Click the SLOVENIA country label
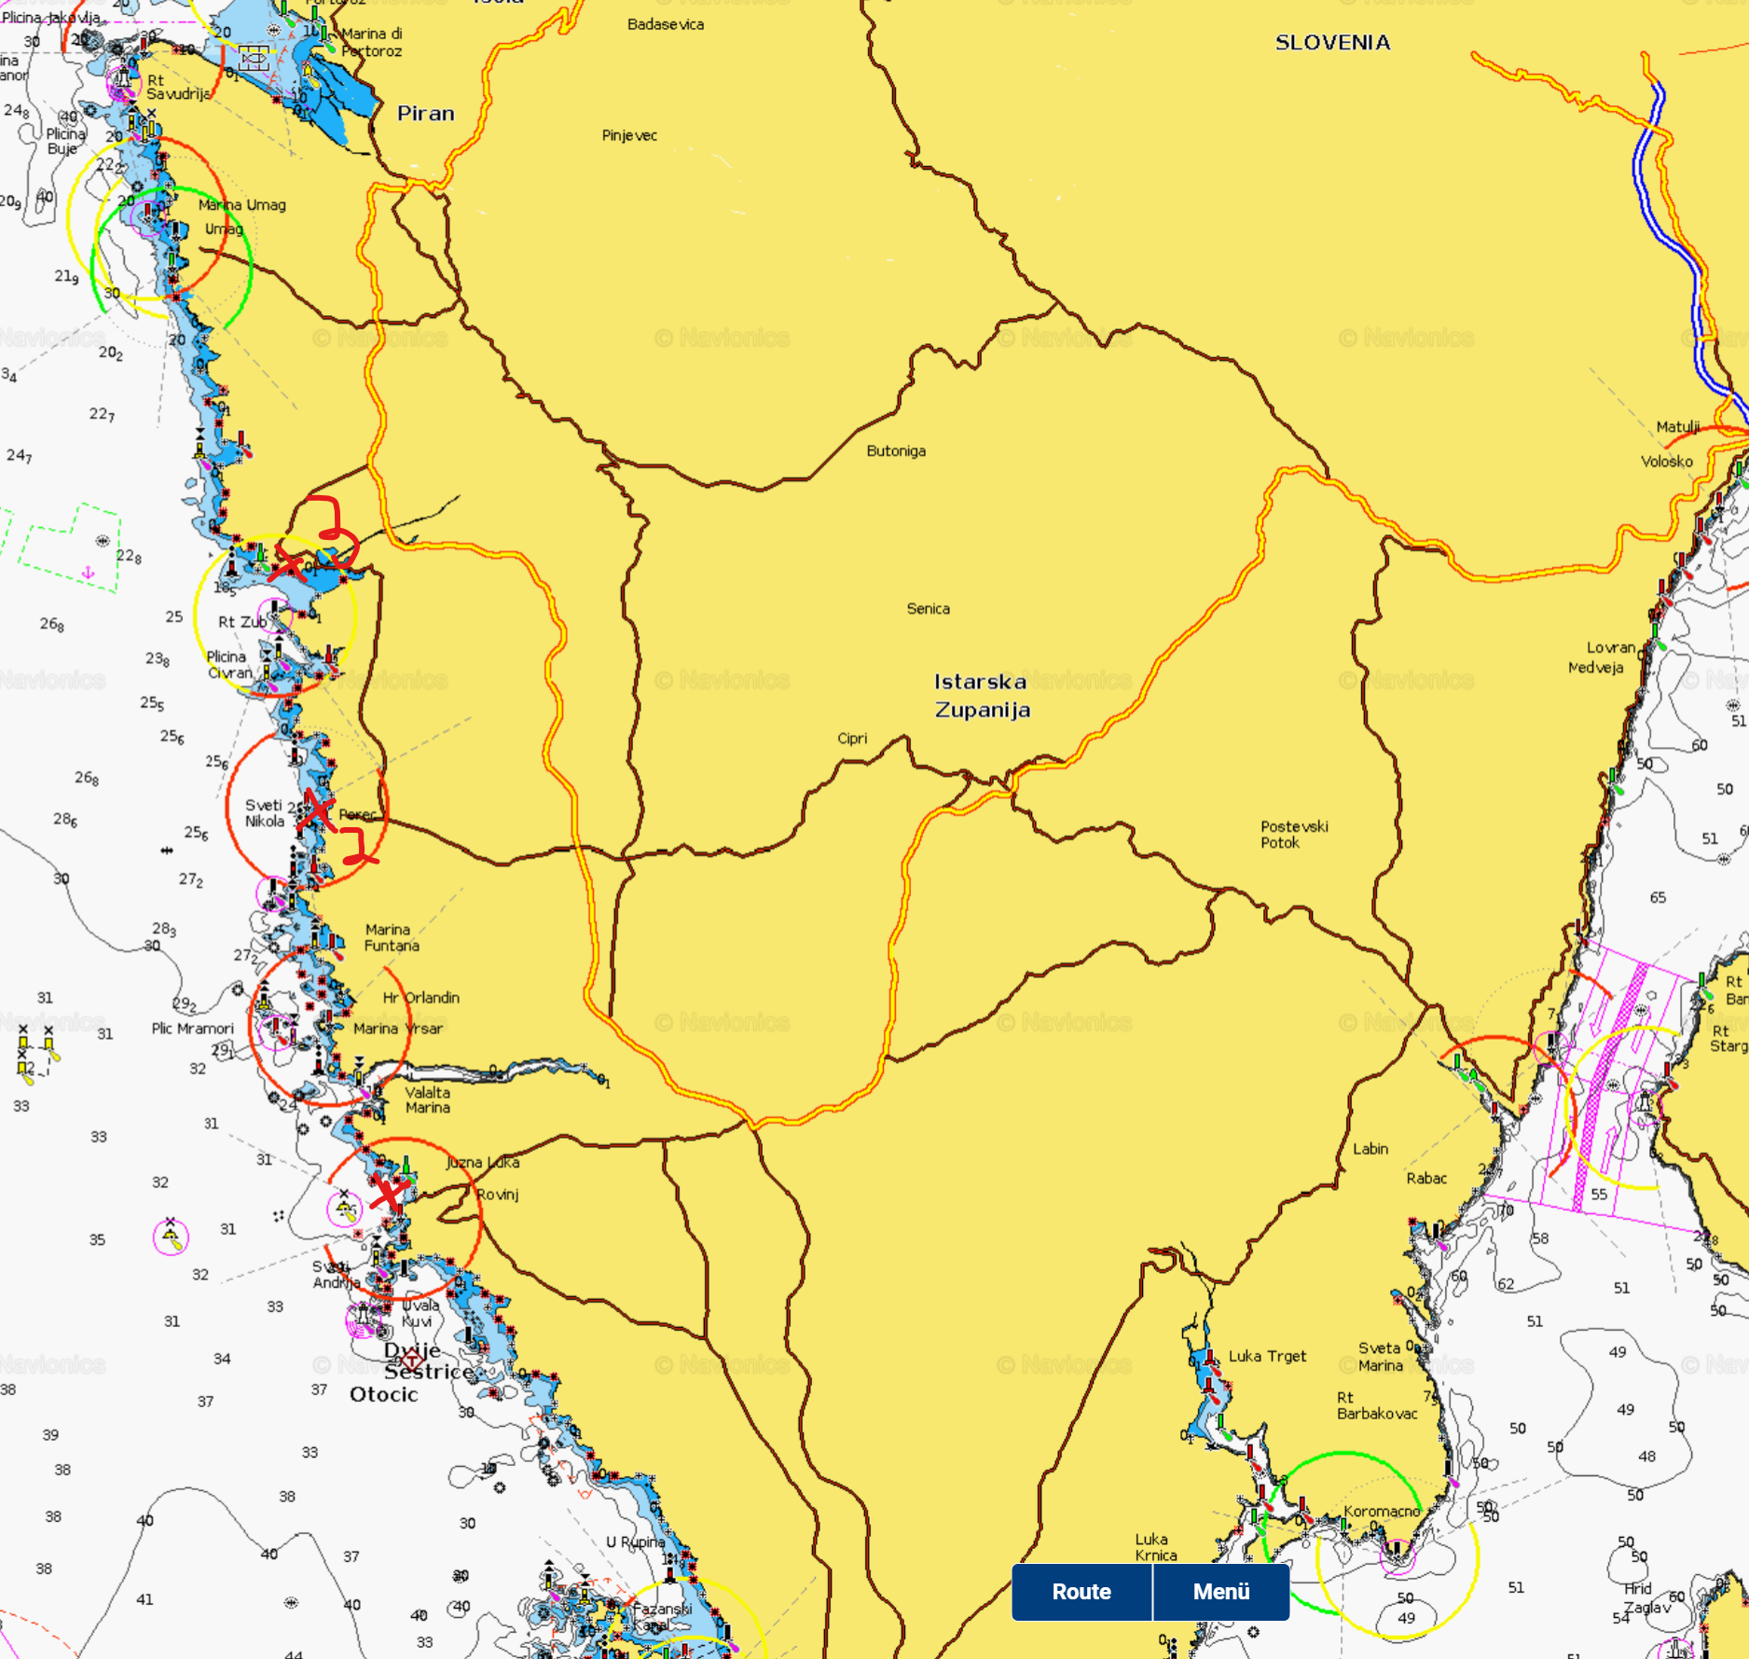The image size is (1749, 1659). (x=1332, y=42)
